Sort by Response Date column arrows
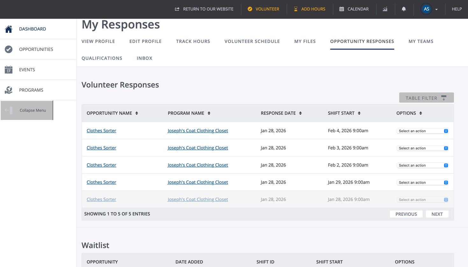 (300, 113)
